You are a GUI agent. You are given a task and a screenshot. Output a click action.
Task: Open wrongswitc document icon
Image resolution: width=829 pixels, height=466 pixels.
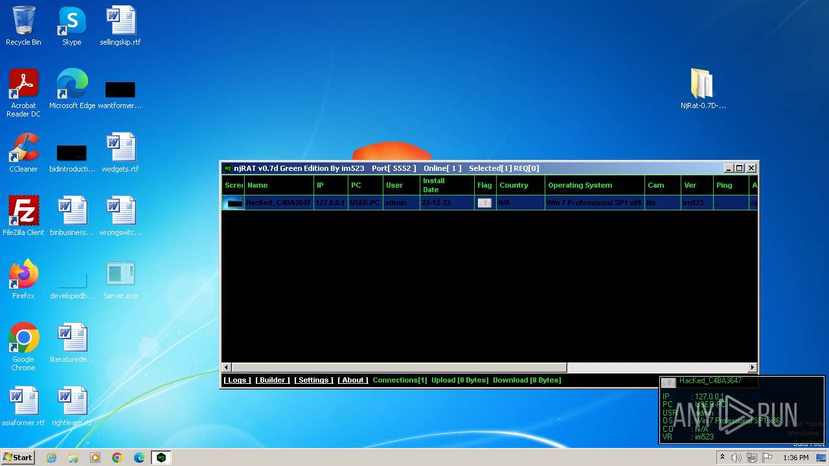click(120, 216)
